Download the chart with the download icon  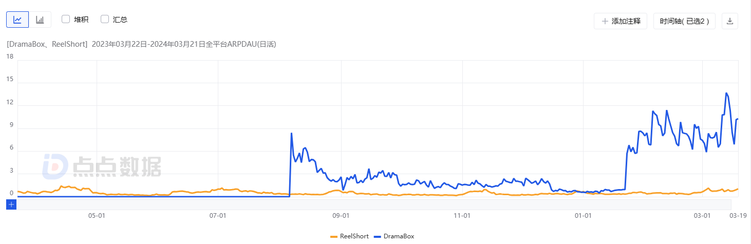[730, 21]
